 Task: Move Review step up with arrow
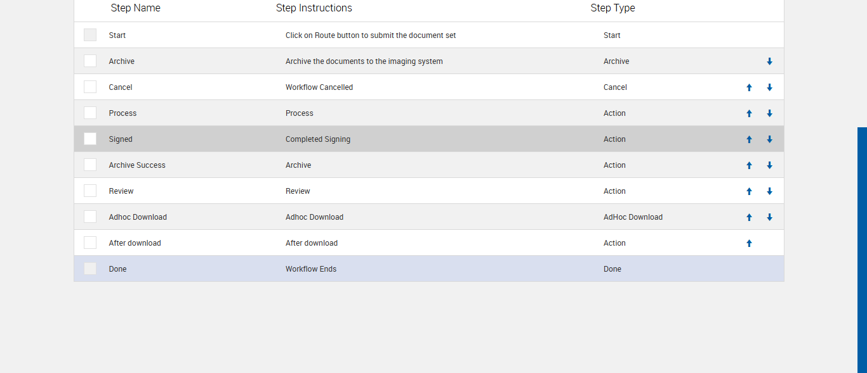coord(749,191)
